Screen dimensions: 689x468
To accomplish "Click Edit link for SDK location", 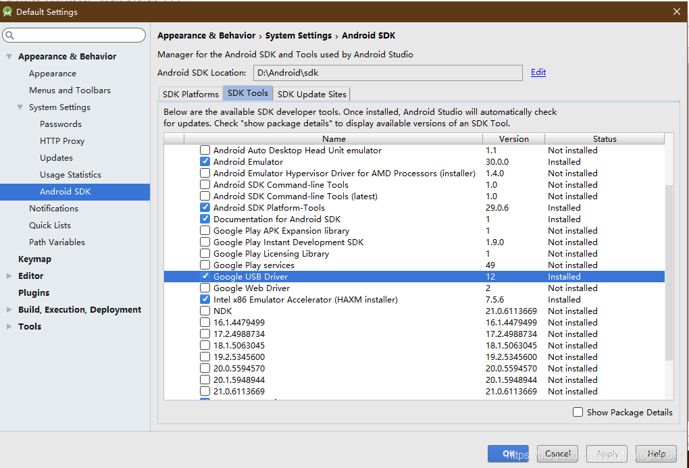I will tap(538, 72).
